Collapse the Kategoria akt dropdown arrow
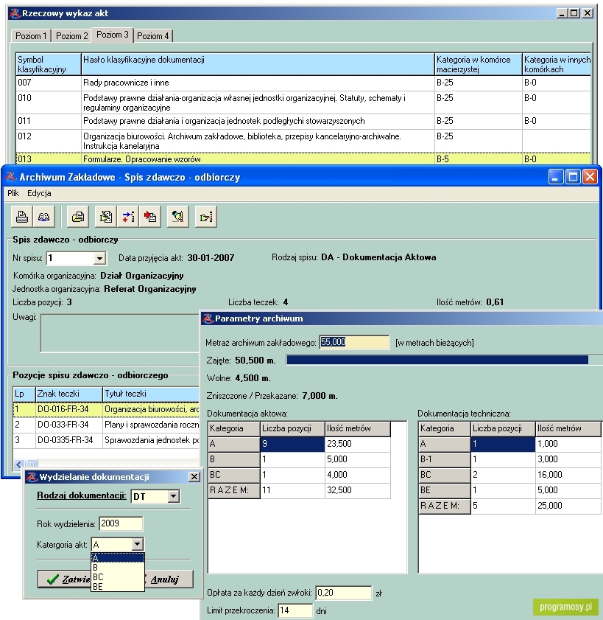Screen dimensions: 603x620 137,545
